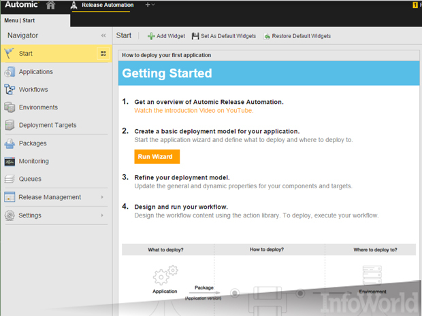Open Deployment Targets icon in Navigator

pos(10,125)
